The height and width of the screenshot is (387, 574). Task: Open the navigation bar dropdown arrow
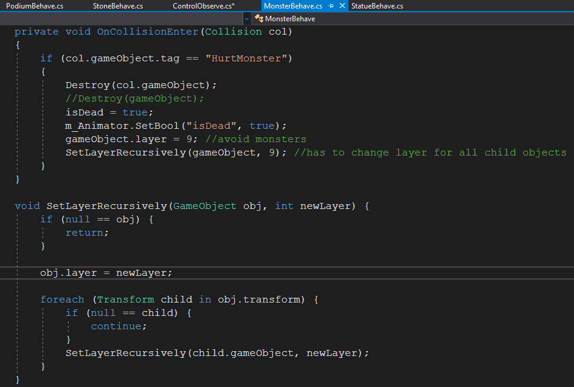[x=247, y=19]
